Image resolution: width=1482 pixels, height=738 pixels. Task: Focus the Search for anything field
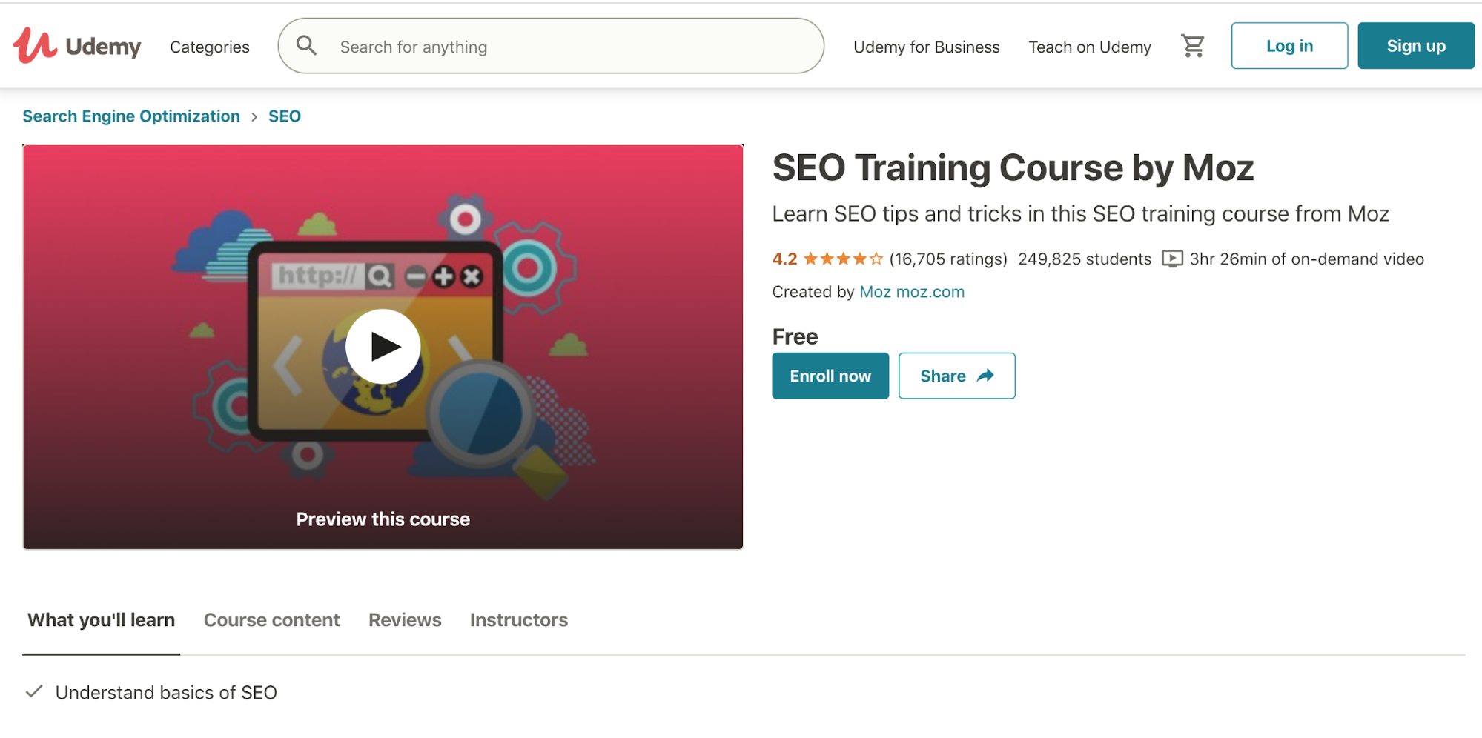click(x=551, y=46)
